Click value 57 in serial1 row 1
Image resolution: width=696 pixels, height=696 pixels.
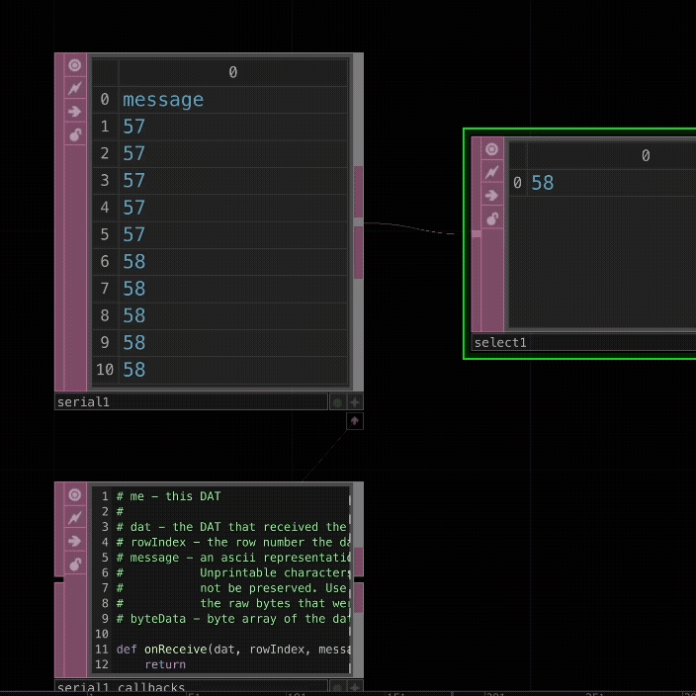(x=233, y=127)
